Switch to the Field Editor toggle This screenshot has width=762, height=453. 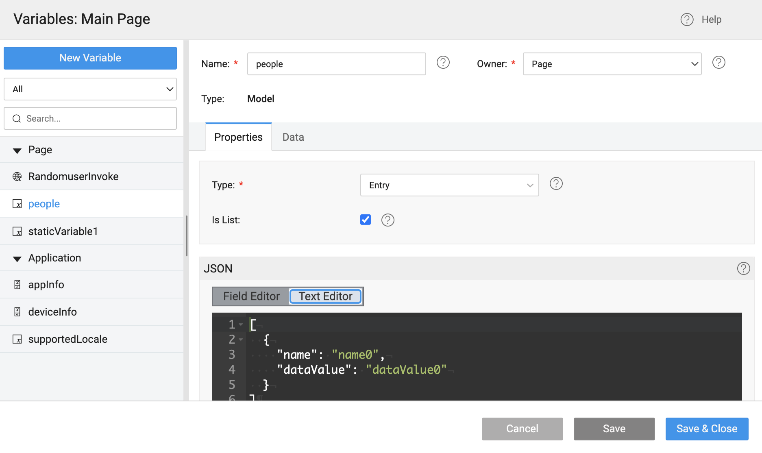(x=251, y=296)
